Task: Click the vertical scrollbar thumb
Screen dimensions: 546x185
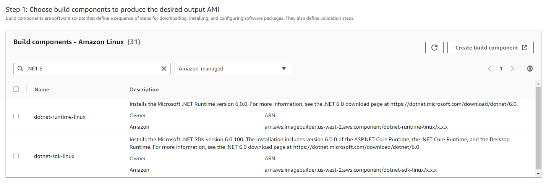Action: click(538, 128)
